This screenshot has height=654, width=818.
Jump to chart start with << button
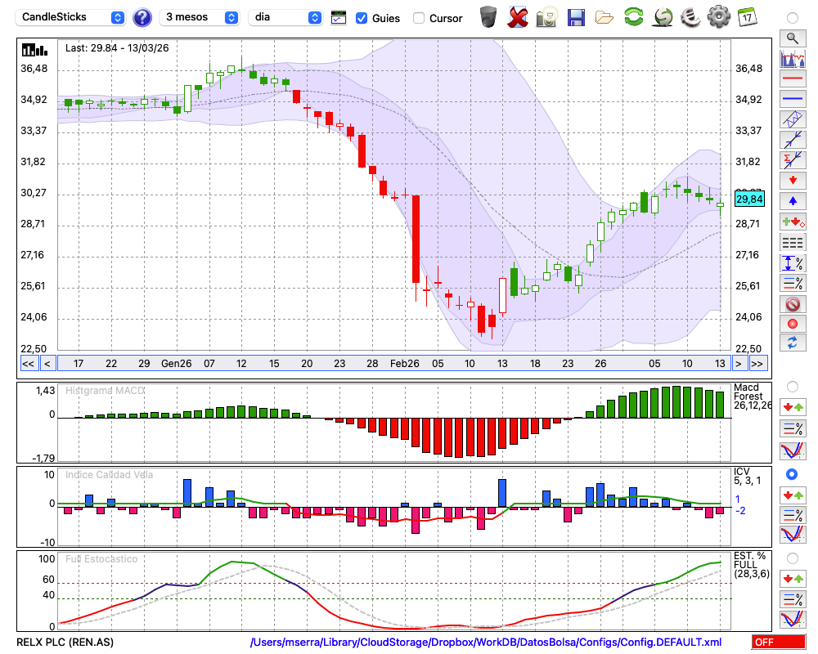(x=28, y=364)
